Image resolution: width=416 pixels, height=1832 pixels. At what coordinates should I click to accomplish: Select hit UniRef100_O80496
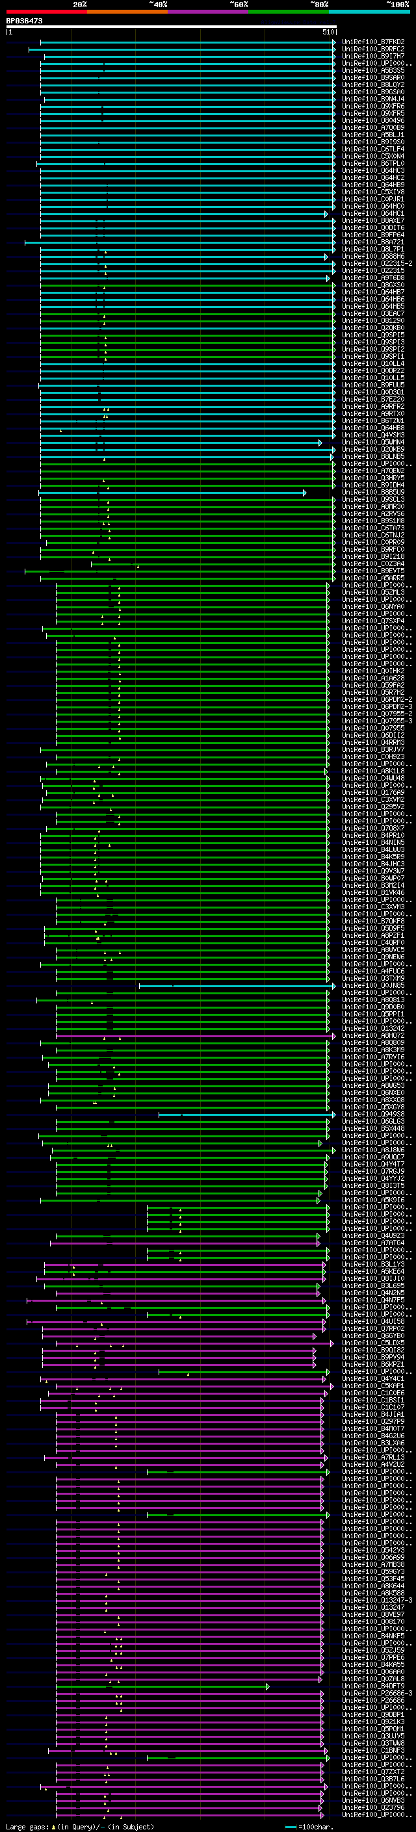[373, 121]
